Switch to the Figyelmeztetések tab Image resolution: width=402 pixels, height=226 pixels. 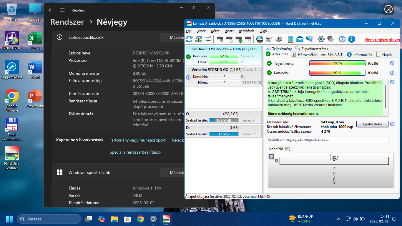tap(312, 49)
